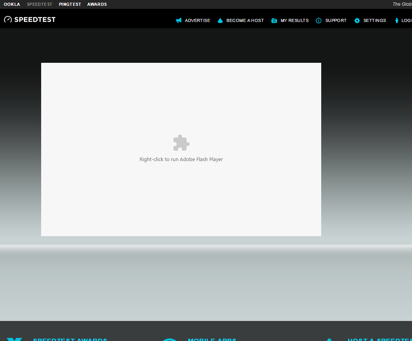Switch to the PINGTEST tab
This screenshot has width=412, height=341.
coord(70,4)
